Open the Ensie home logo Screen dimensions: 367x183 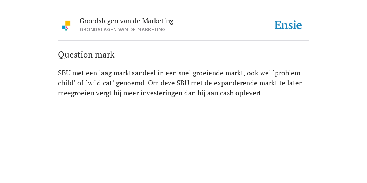(288, 25)
